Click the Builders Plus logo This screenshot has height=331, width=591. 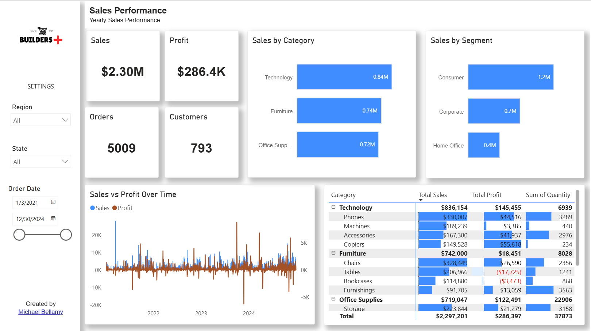41,36
